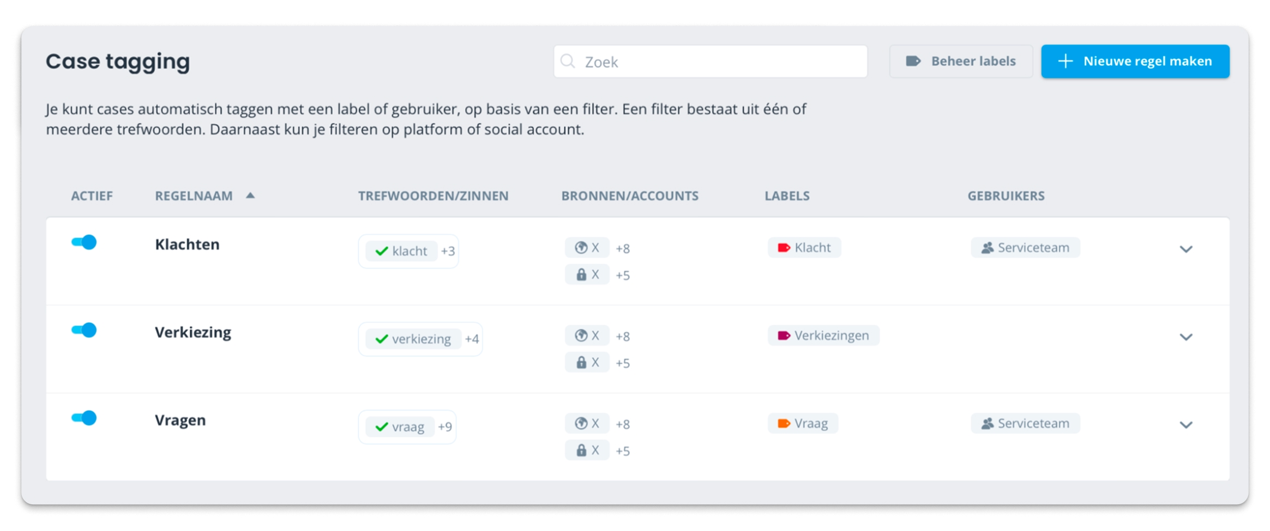Click the orange Vraag label tag icon
The height and width of the screenshot is (531, 1270).
[x=784, y=423]
